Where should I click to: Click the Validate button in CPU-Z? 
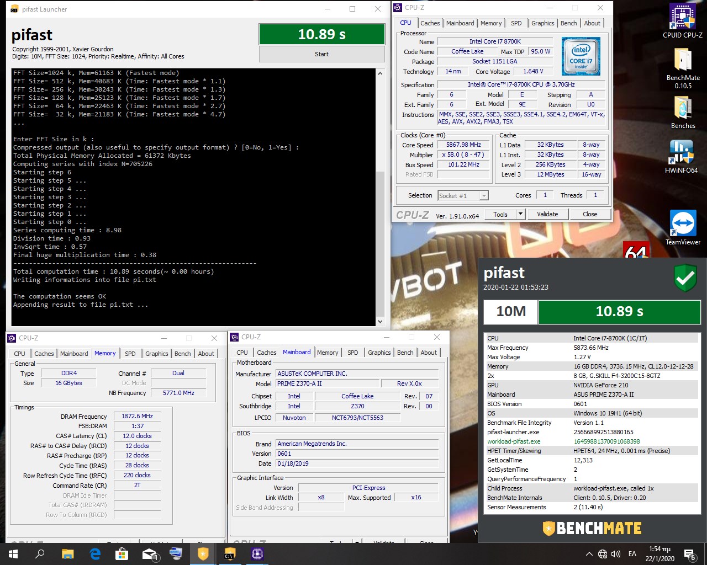pos(547,214)
